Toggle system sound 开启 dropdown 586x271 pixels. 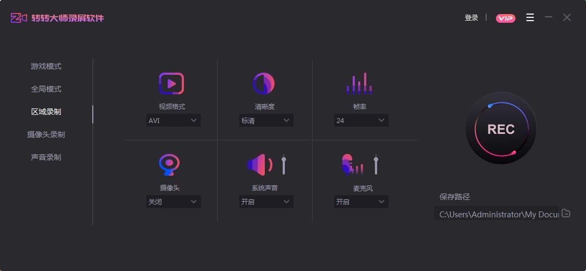[x=266, y=202]
